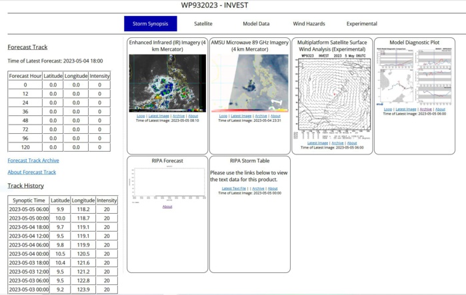Open Archive link under RIPA Storm Table
The height and width of the screenshot is (295, 466).
coord(258,188)
